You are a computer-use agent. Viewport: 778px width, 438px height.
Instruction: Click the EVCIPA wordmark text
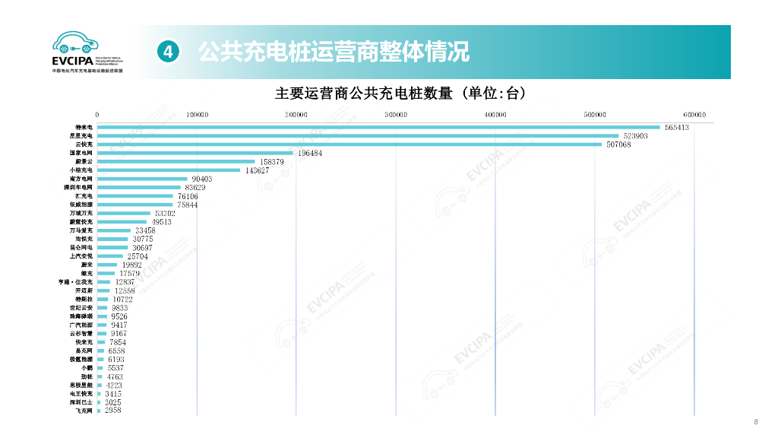(72, 60)
